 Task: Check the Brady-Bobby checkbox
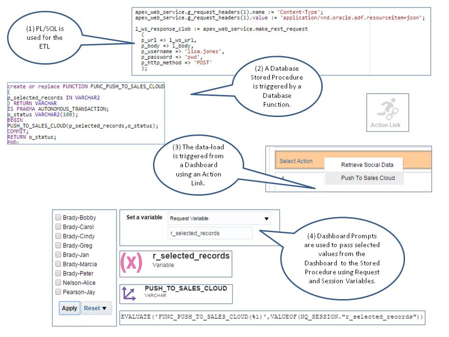coord(58,218)
